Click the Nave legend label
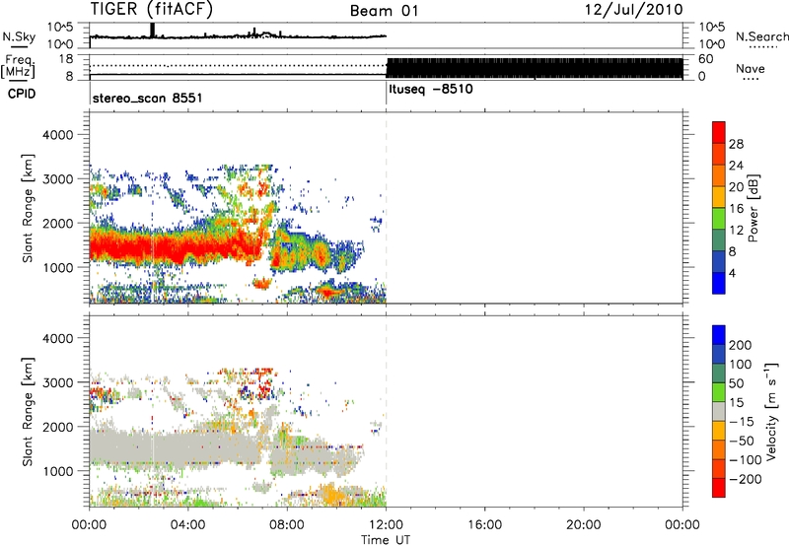Viewport: 789px width, 546px height. [x=751, y=68]
